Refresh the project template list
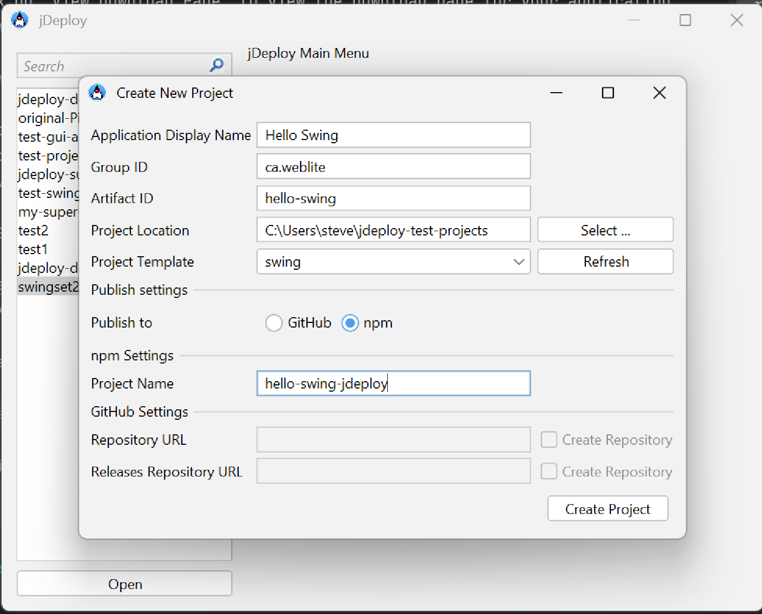 pos(605,261)
